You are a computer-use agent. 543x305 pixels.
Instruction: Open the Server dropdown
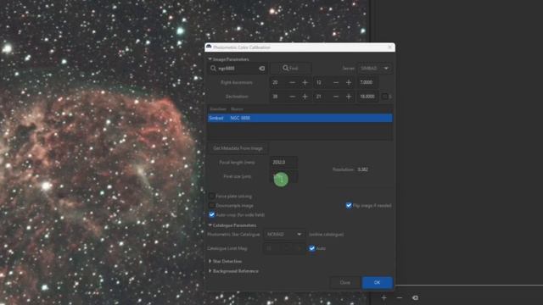375,68
